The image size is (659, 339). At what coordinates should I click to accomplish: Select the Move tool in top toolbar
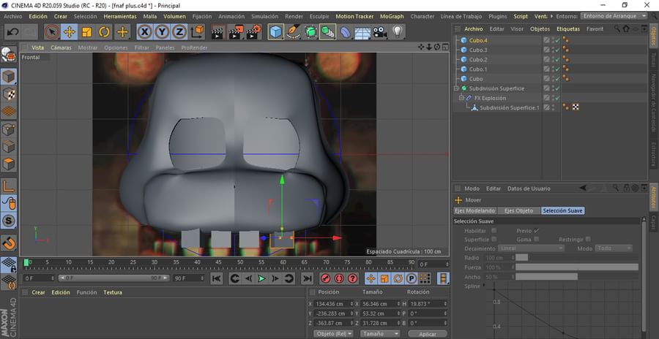tap(70, 31)
